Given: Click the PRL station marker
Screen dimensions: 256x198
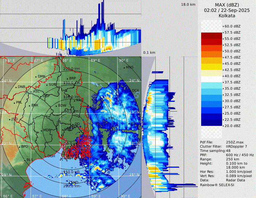Looking at the screenshot, I should coord(14,103).
